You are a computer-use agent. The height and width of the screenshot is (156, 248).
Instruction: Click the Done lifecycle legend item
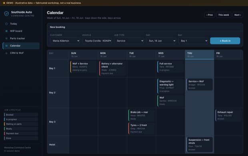tap(21, 138)
